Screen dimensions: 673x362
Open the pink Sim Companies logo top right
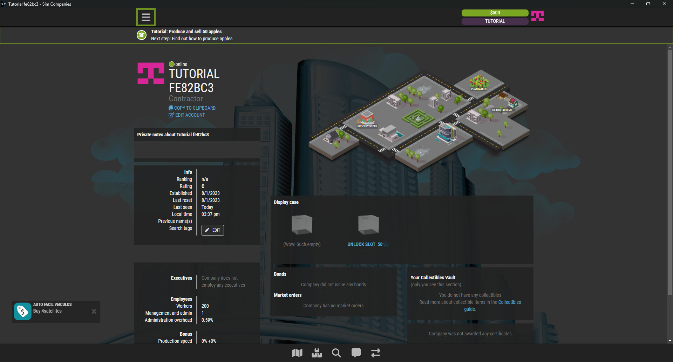click(537, 16)
